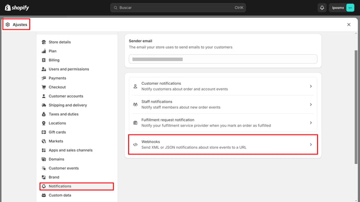The width and height of the screenshot is (360, 202).
Task: Click the Store details icon
Action: pos(43,42)
